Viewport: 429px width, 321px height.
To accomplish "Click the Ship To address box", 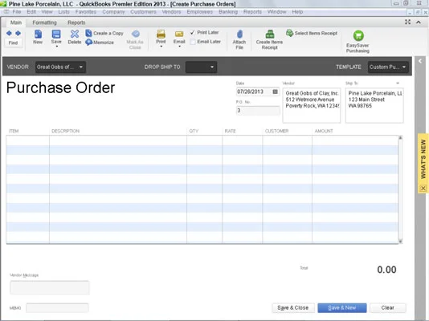I will (x=374, y=105).
